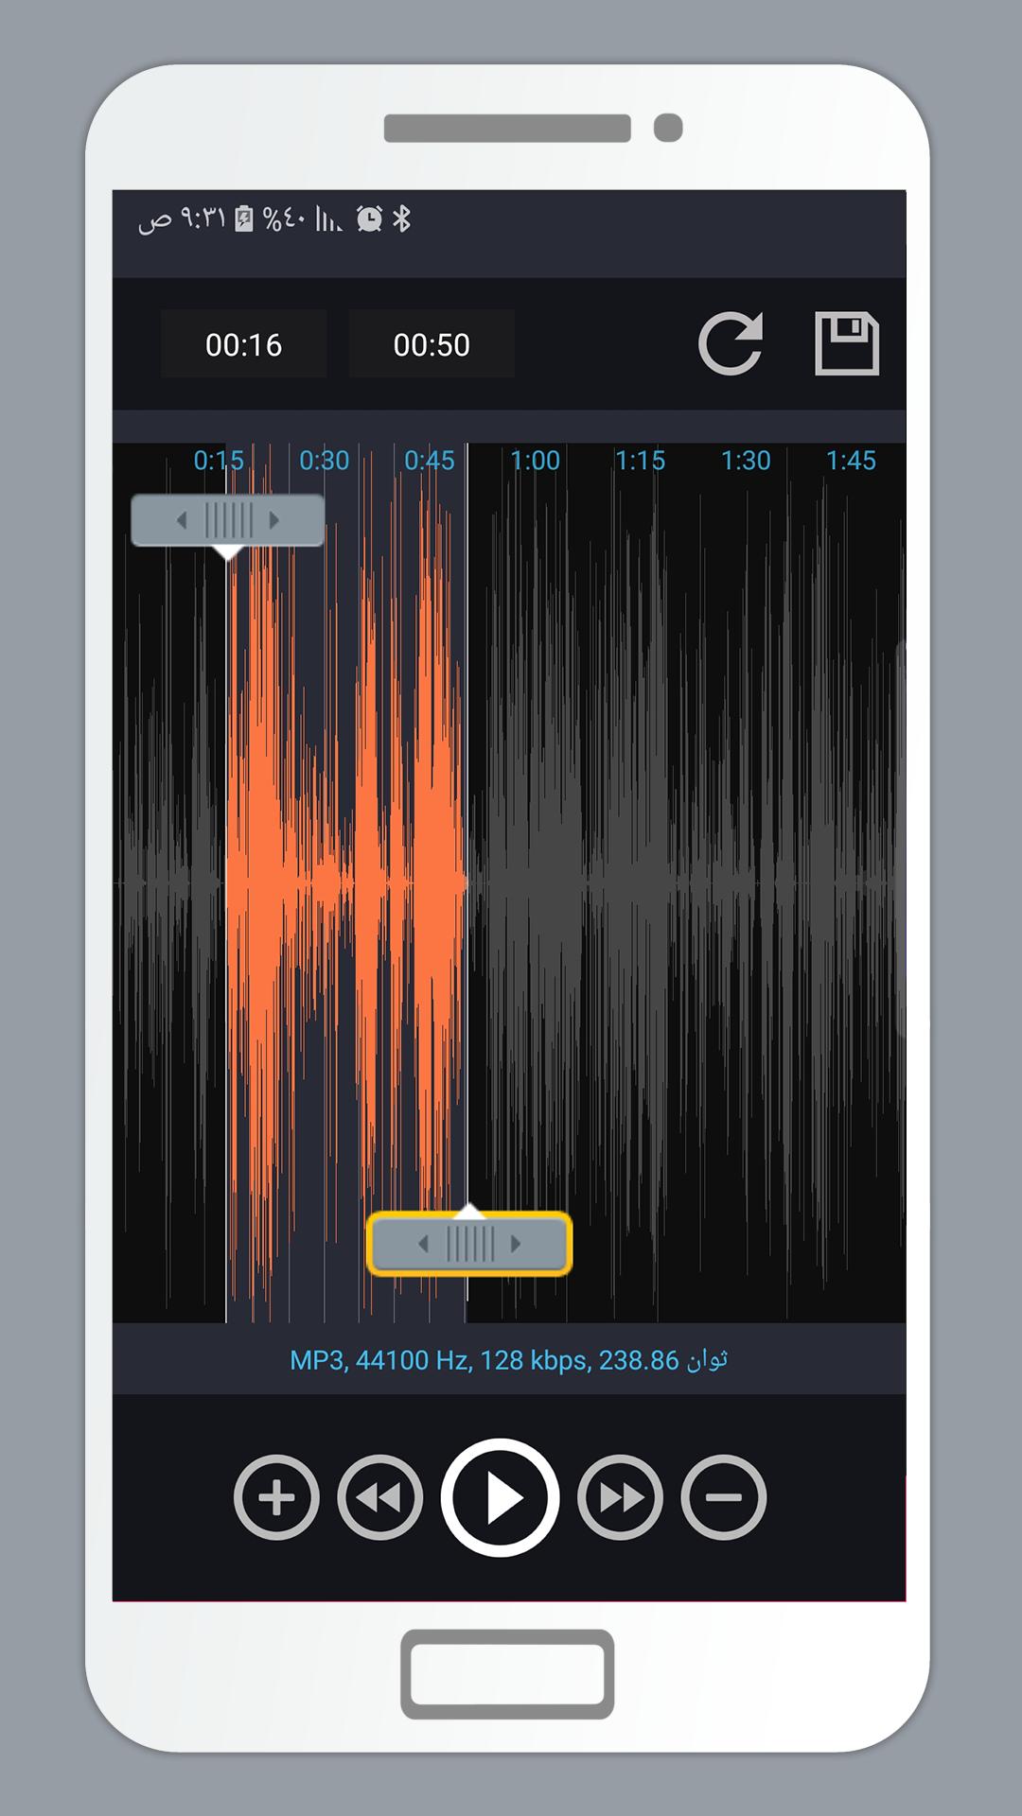Tap the battery charging status icon
This screenshot has width=1022, height=1816.
[x=244, y=219]
